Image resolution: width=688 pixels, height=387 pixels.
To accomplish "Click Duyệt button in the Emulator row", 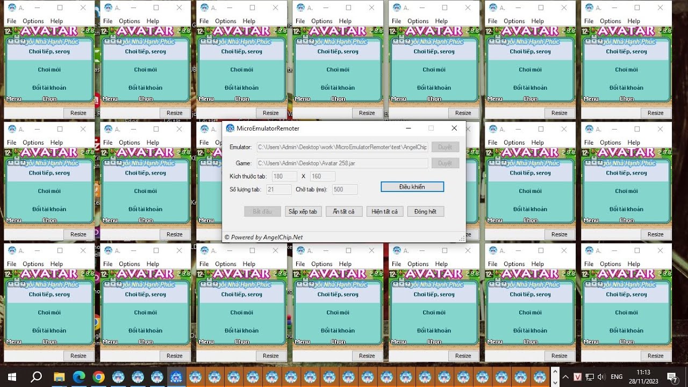I will [445, 147].
